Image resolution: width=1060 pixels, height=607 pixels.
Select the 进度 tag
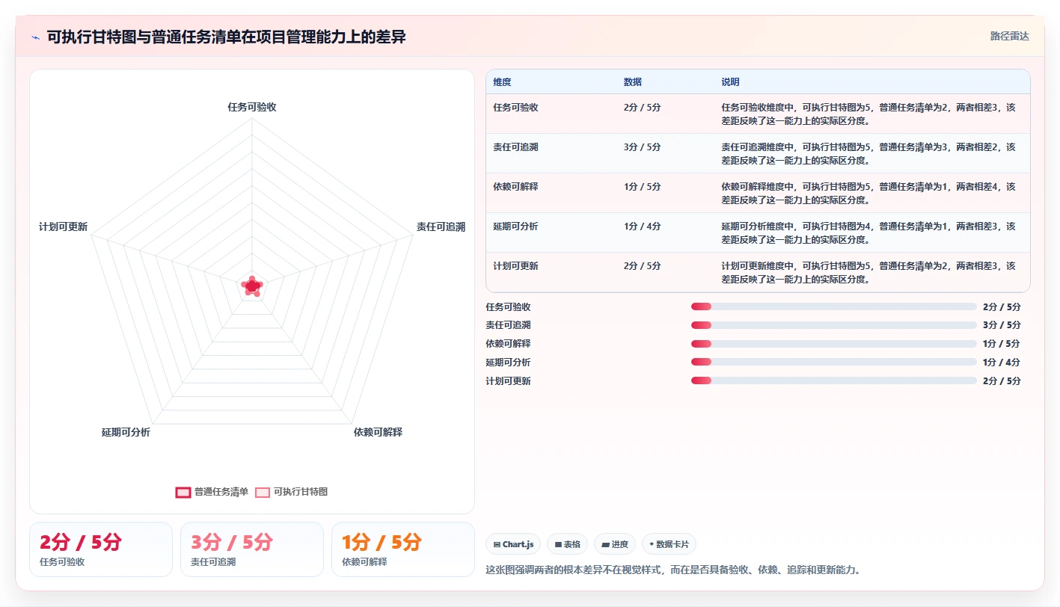click(615, 544)
